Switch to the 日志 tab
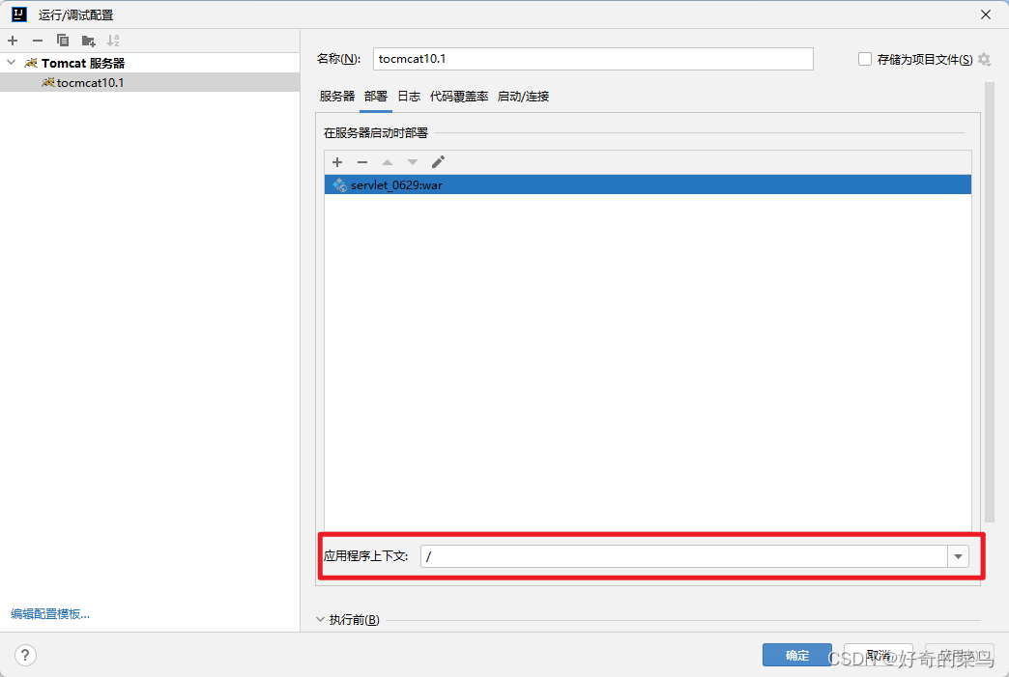 click(x=408, y=96)
